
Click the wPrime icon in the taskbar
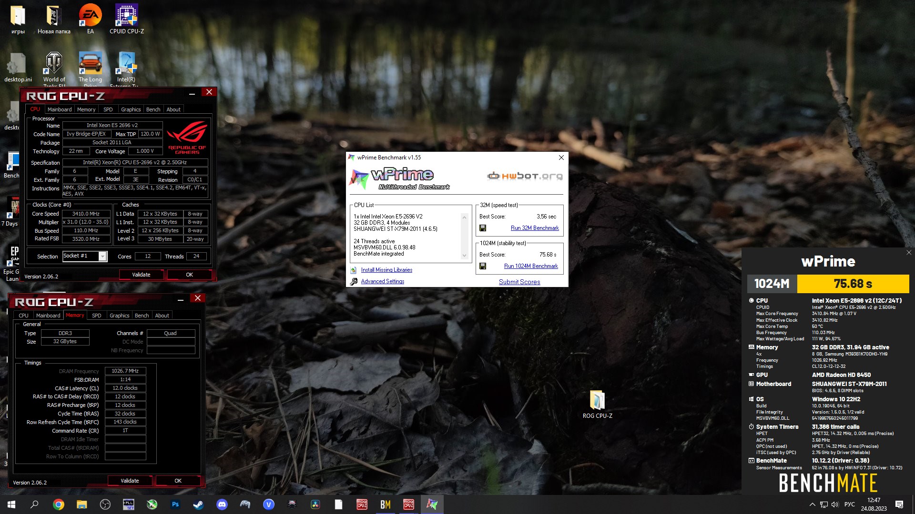432,504
